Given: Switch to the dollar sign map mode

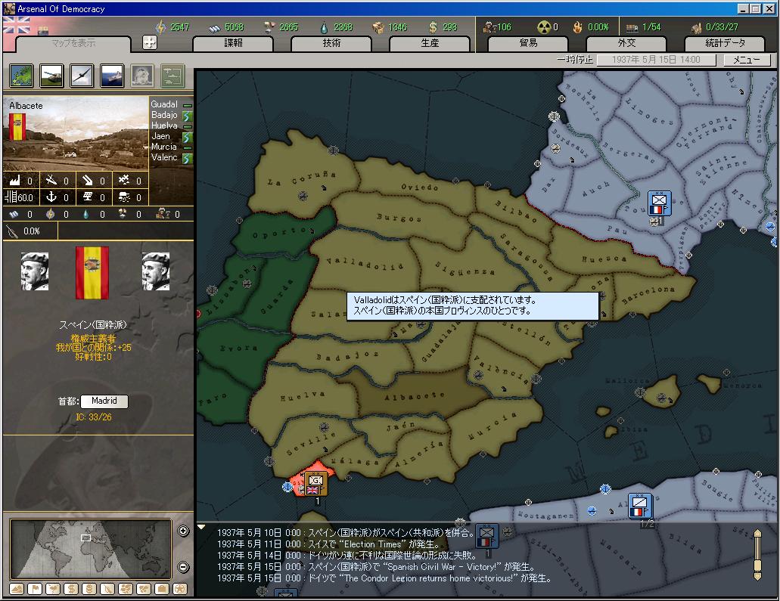Looking at the screenshot, I should coord(71,589).
